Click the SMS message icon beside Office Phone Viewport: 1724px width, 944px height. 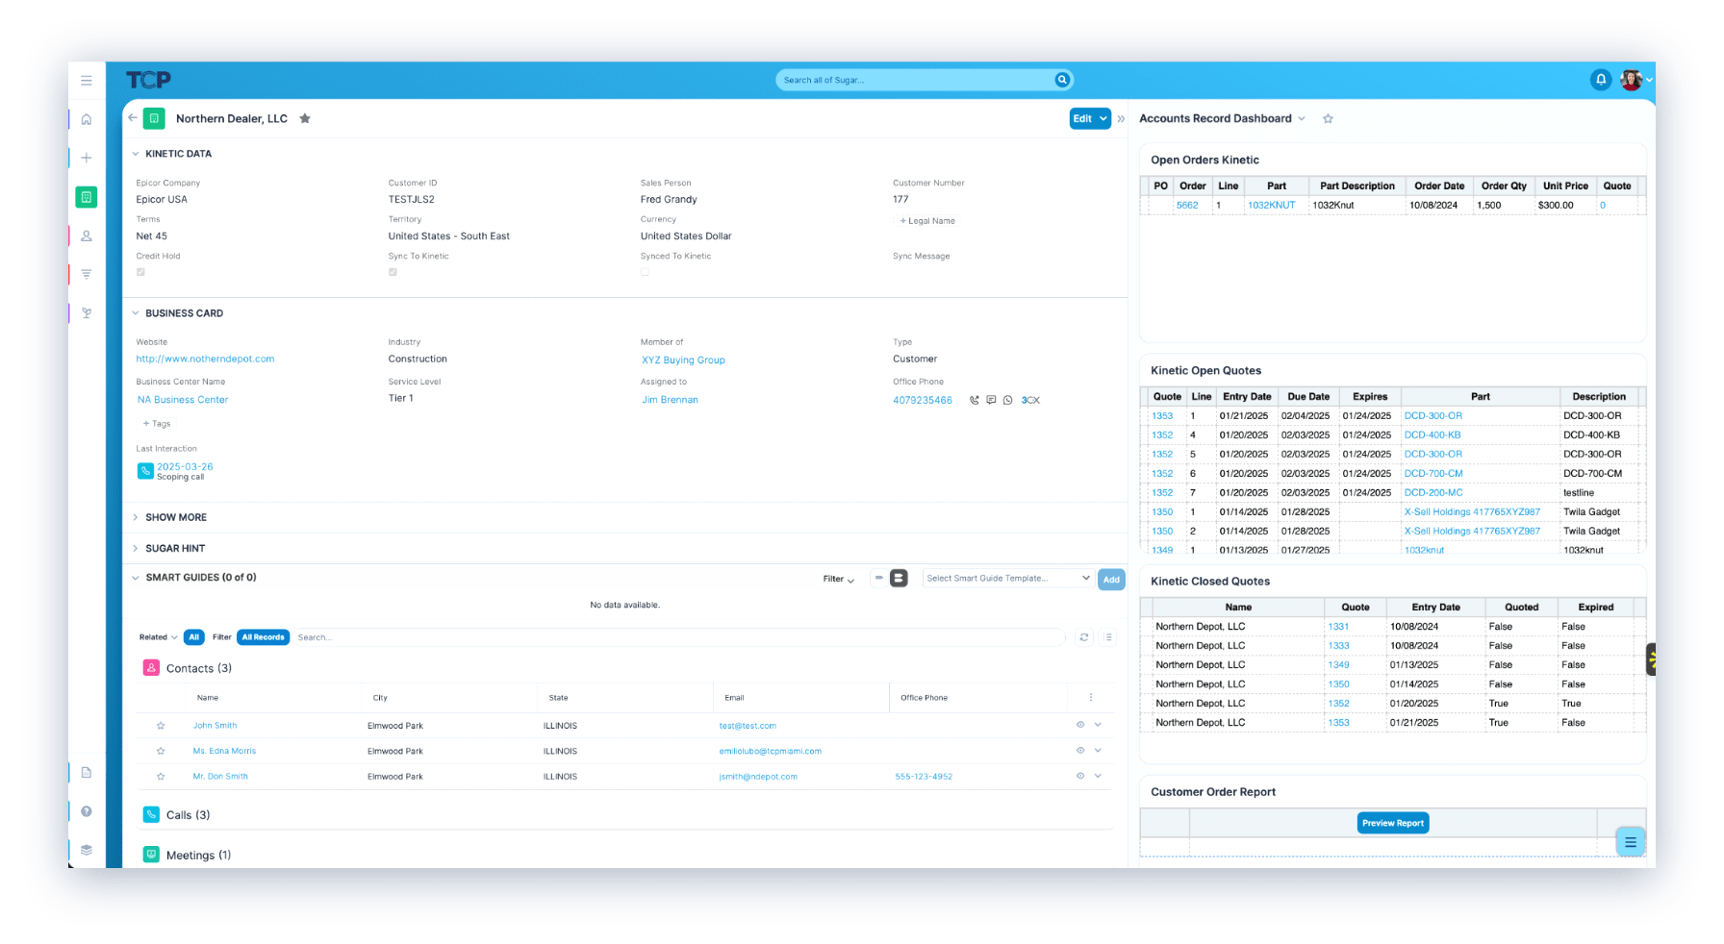click(x=991, y=400)
